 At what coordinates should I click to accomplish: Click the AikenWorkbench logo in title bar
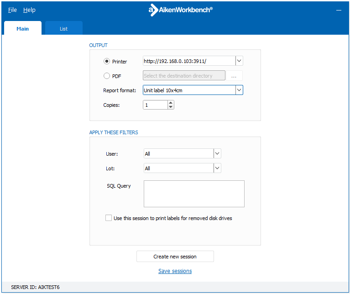[x=180, y=10]
